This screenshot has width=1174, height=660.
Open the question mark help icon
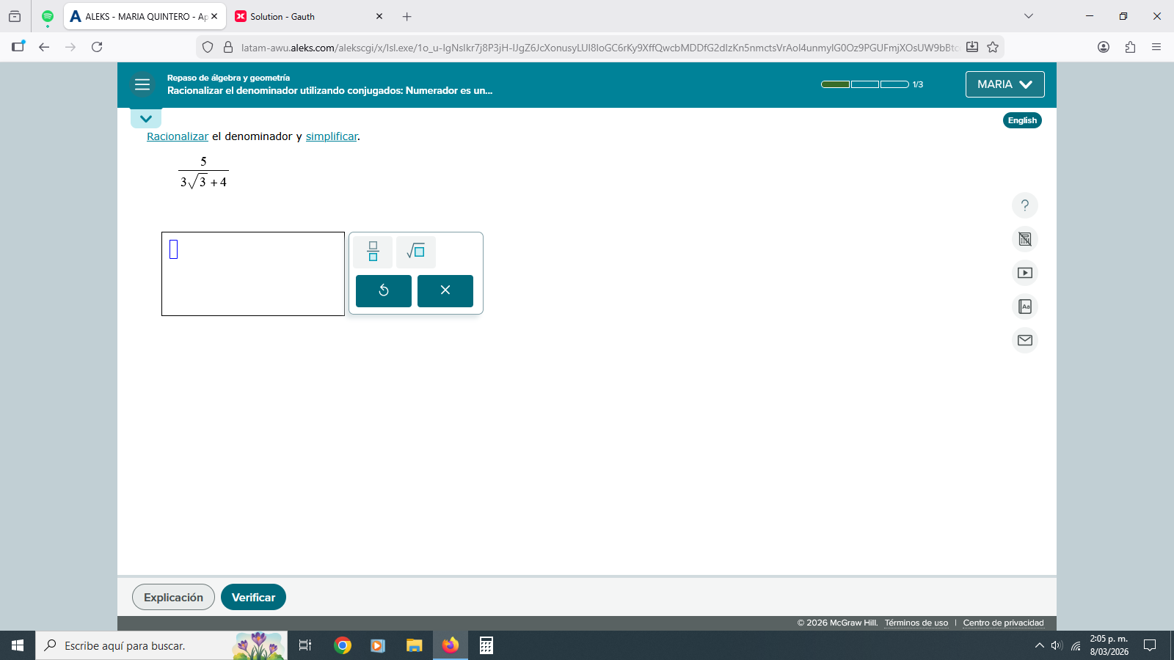(1024, 205)
